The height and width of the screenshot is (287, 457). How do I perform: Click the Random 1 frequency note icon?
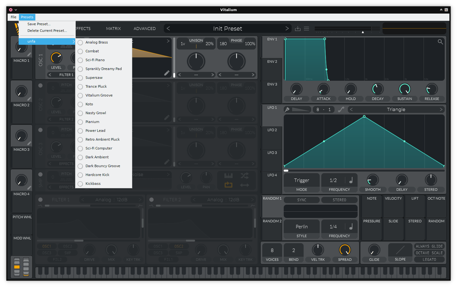[351, 226]
